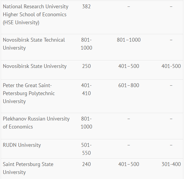Click the 601–800 value for Polytechnic University
This screenshot has height=179, width=184.
[x=129, y=85]
